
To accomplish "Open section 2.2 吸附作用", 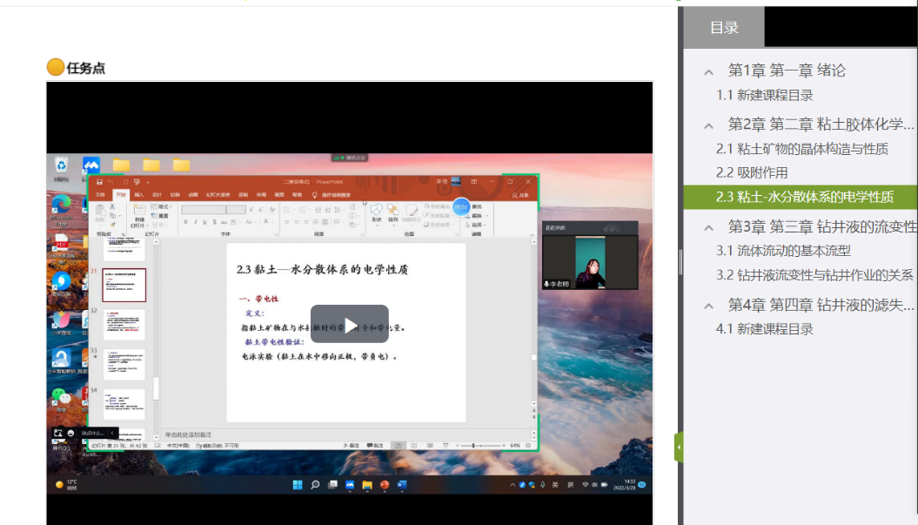I will click(752, 173).
